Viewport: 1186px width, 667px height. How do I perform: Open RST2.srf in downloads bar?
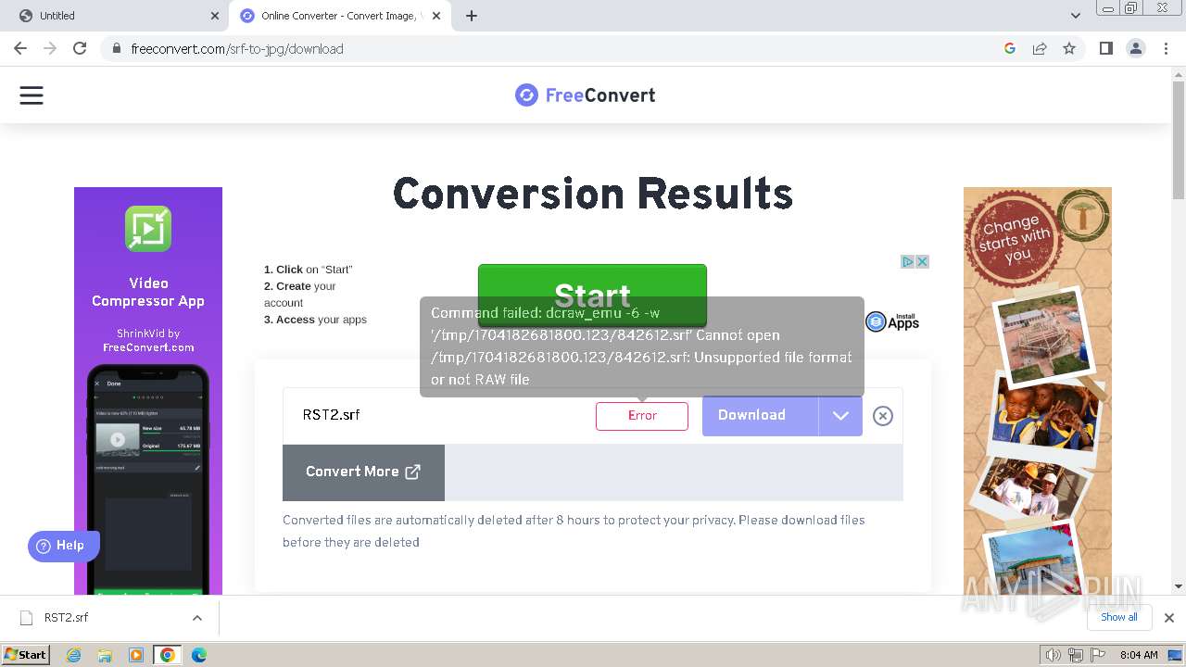(67, 618)
